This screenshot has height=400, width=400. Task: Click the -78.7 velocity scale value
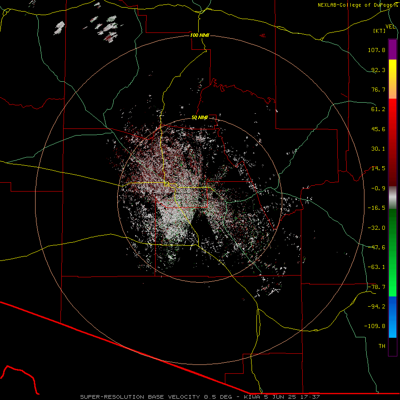click(x=376, y=287)
